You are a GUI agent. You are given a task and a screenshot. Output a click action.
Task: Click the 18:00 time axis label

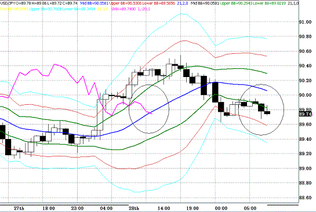[x=49, y=208]
